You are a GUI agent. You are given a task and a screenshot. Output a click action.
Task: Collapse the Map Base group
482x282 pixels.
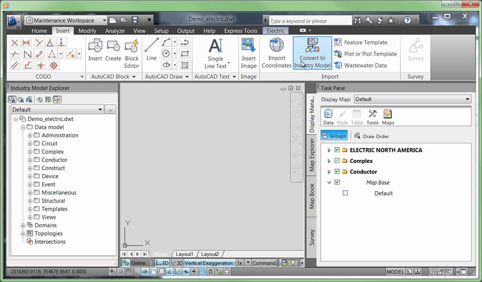[329, 183]
